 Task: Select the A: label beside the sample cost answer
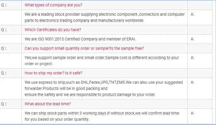[192, 58]
